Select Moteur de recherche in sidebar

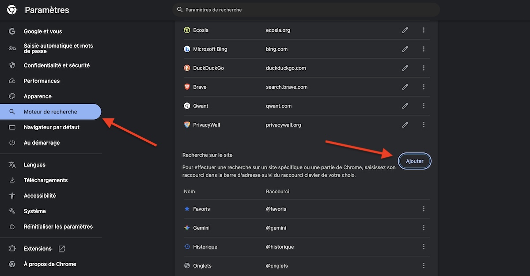(x=50, y=112)
